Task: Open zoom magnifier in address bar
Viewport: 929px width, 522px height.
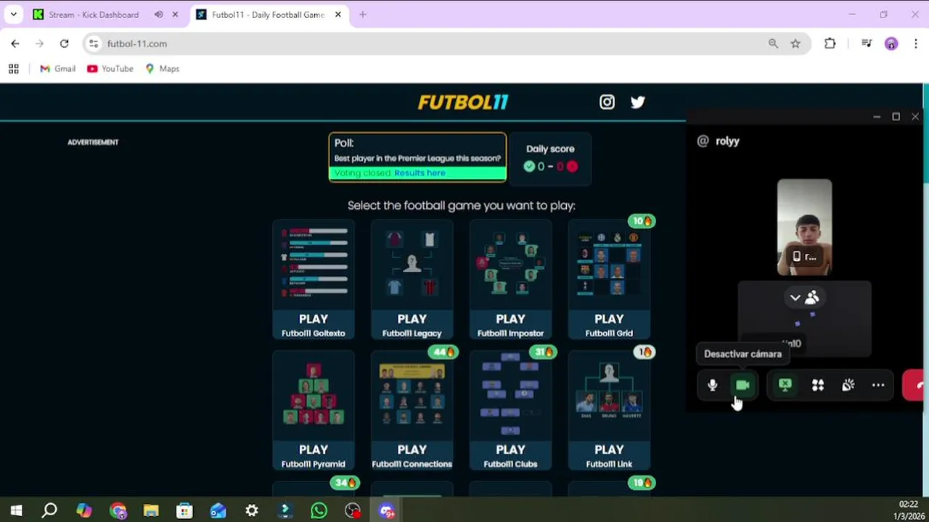Action: coord(773,43)
